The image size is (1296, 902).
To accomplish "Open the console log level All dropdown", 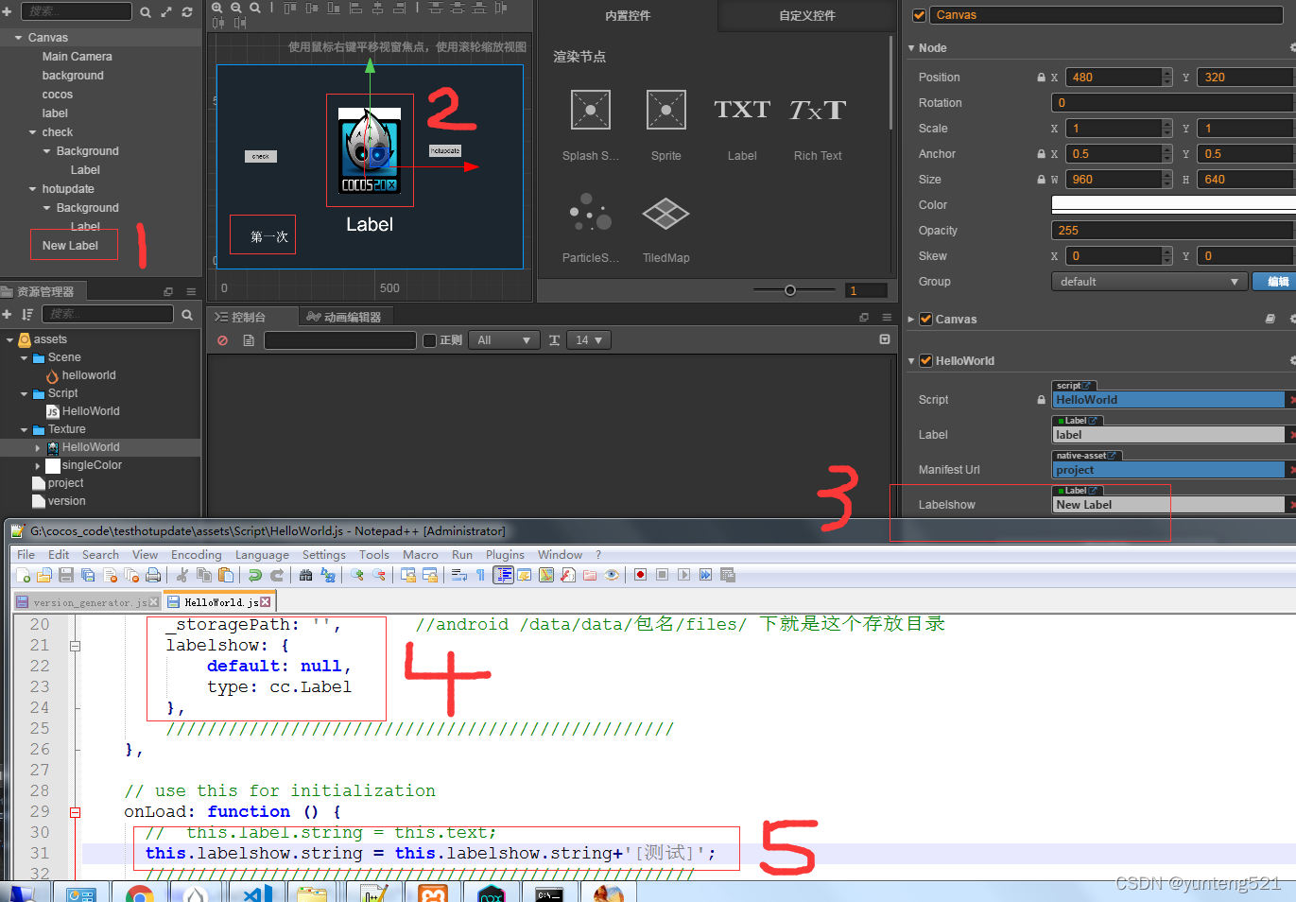I will click(x=506, y=340).
